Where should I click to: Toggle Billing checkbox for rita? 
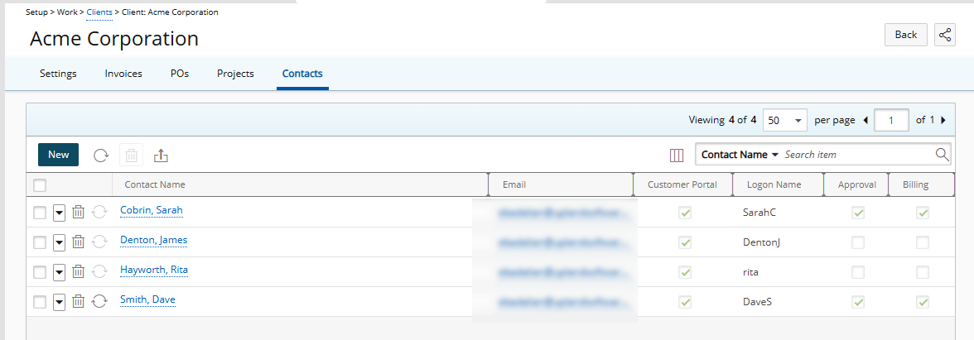click(923, 272)
